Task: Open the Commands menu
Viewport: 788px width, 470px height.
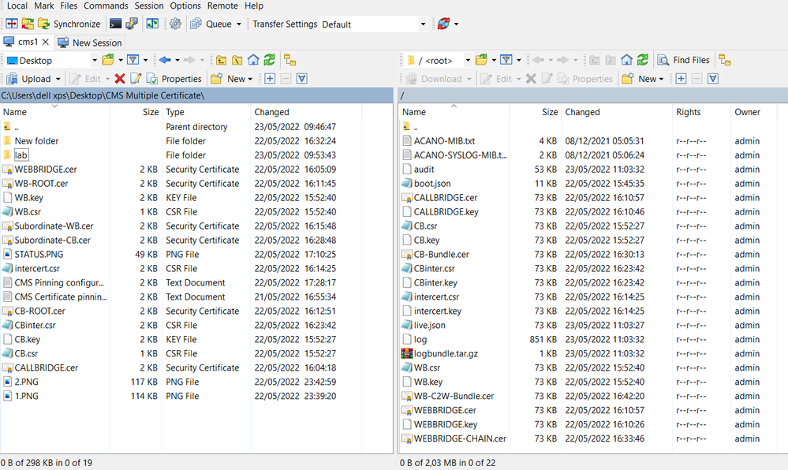Action: [106, 6]
